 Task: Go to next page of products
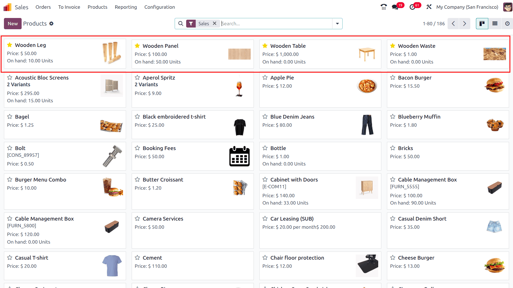click(464, 24)
